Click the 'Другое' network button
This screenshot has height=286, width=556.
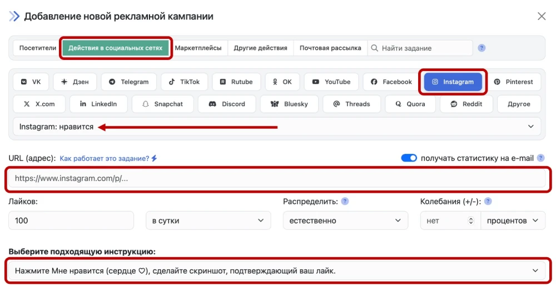518,104
